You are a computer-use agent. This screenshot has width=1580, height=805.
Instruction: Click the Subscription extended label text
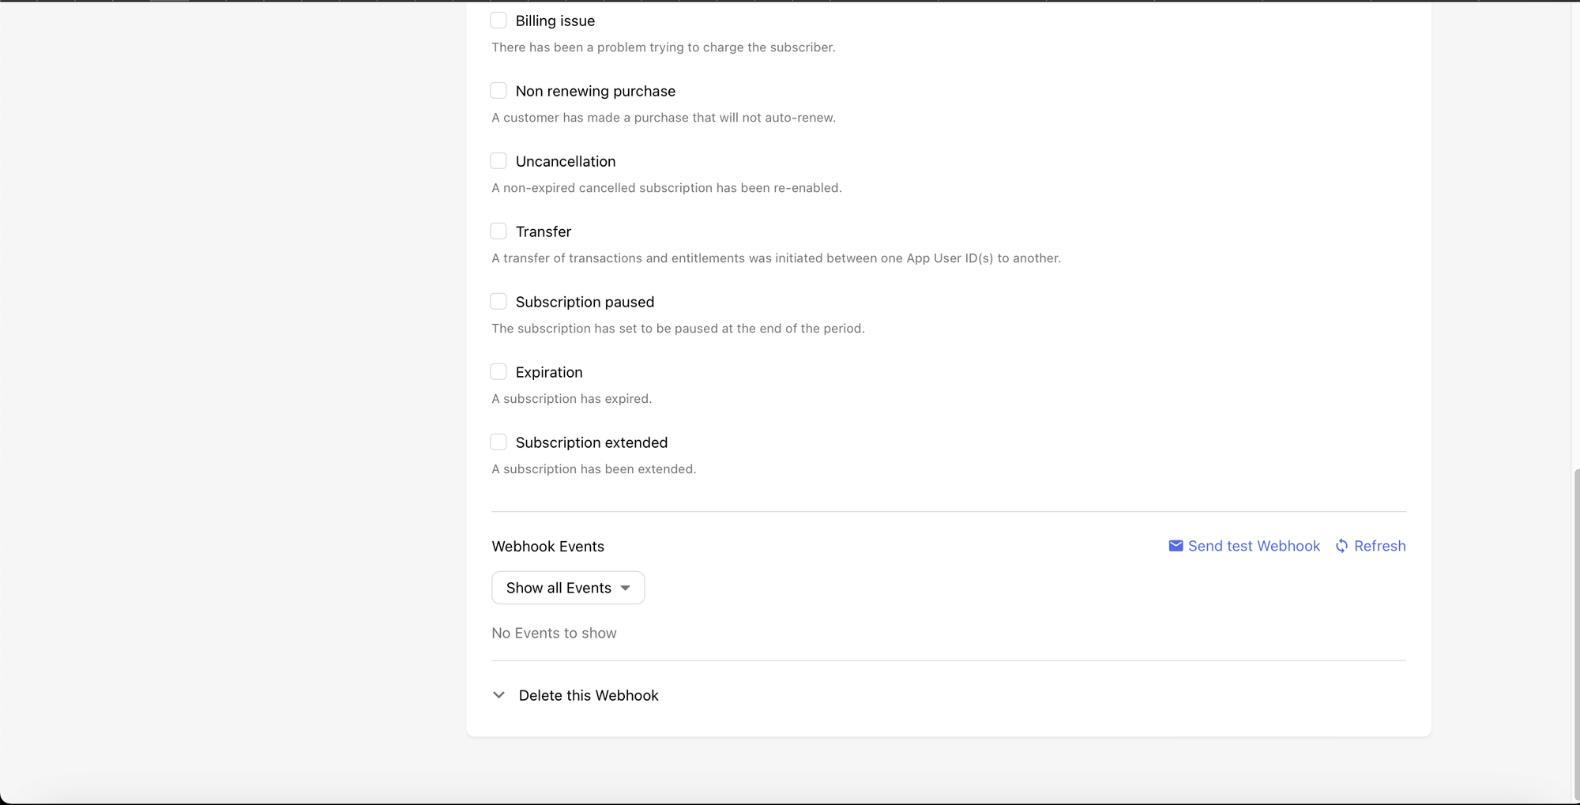point(592,442)
